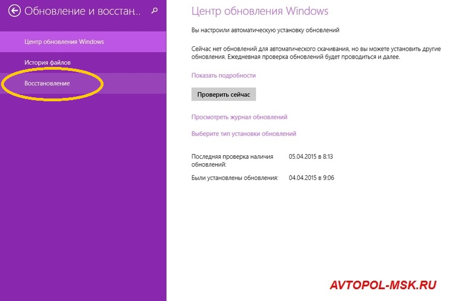
Task: Go to Восстановление section
Action: pyautogui.click(x=83, y=83)
